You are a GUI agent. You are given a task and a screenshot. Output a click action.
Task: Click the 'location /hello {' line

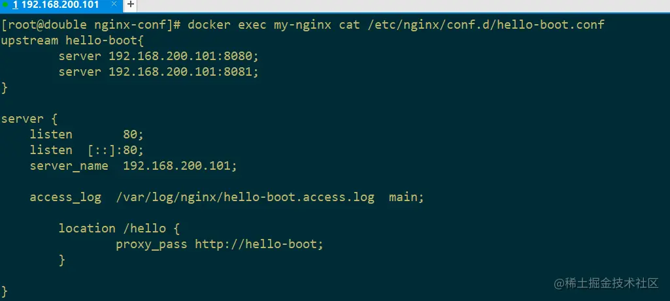tap(119, 229)
